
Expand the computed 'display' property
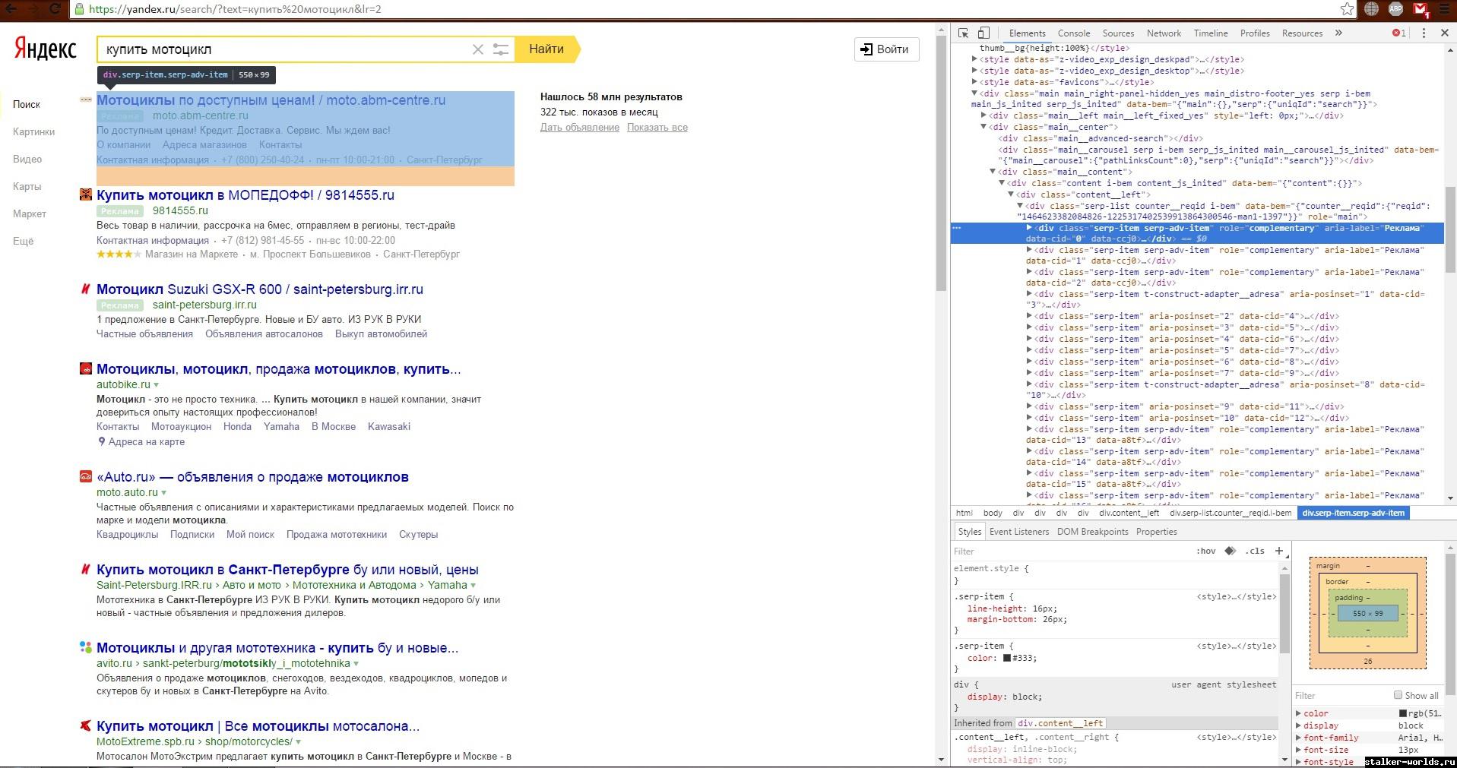pyautogui.click(x=1298, y=725)
